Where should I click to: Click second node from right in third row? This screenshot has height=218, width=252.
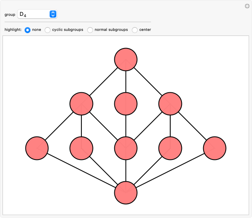point(170,148)
